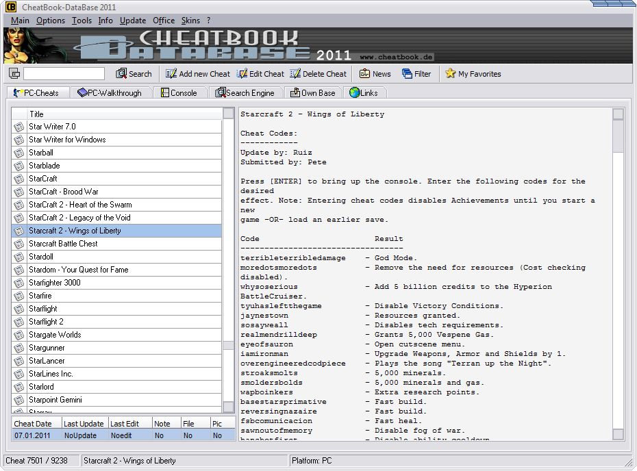Click Last Edit column header

click(x=130, y=424)
